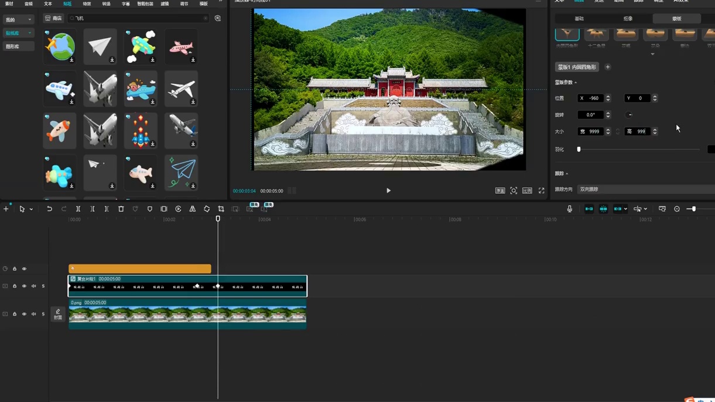
Task: Switch to 文本 tab
Action: tap(48, 4)
